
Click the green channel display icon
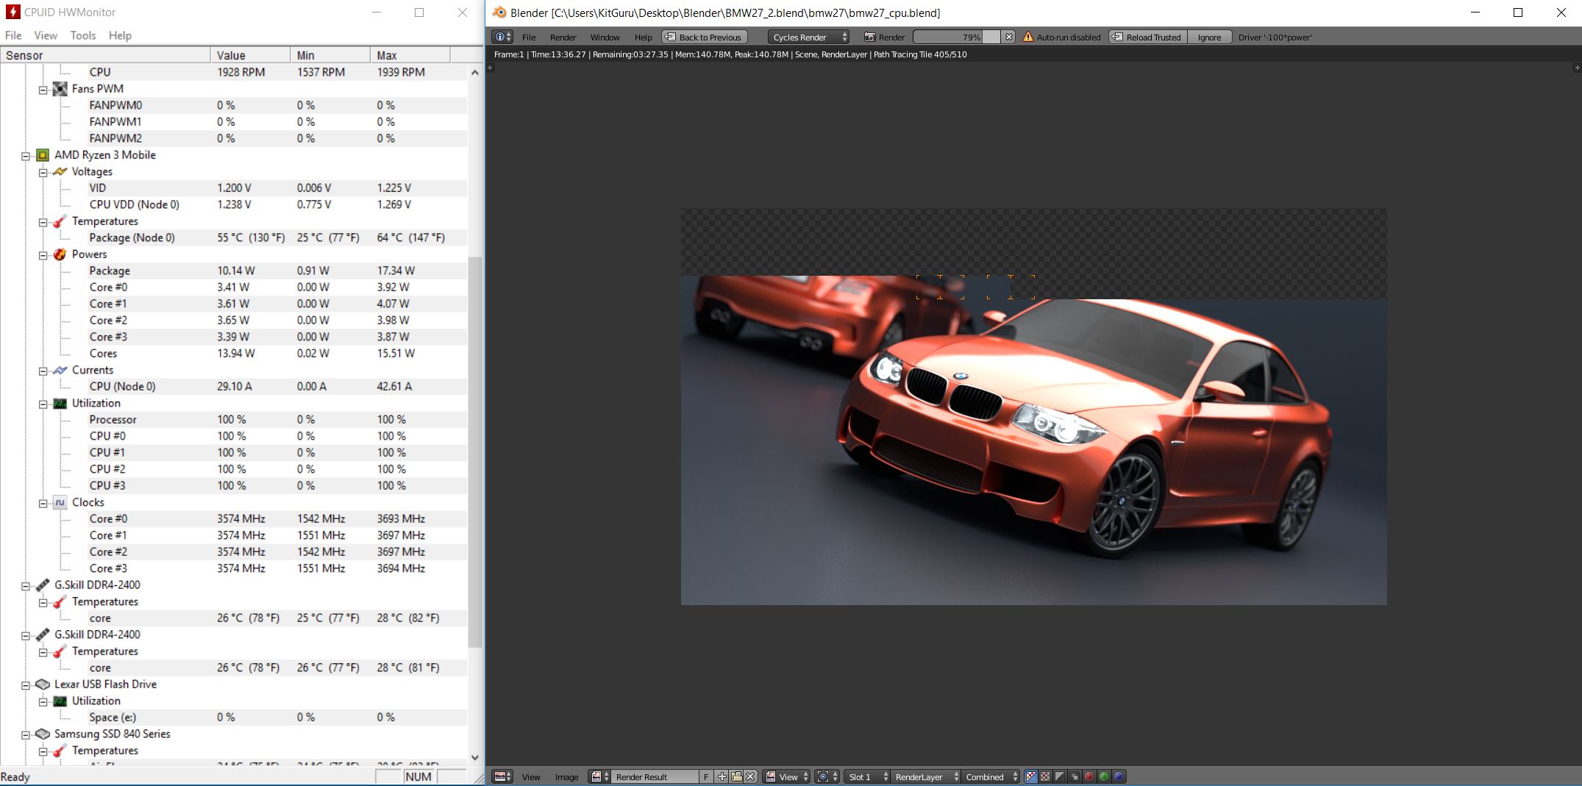click(1104, 776)
